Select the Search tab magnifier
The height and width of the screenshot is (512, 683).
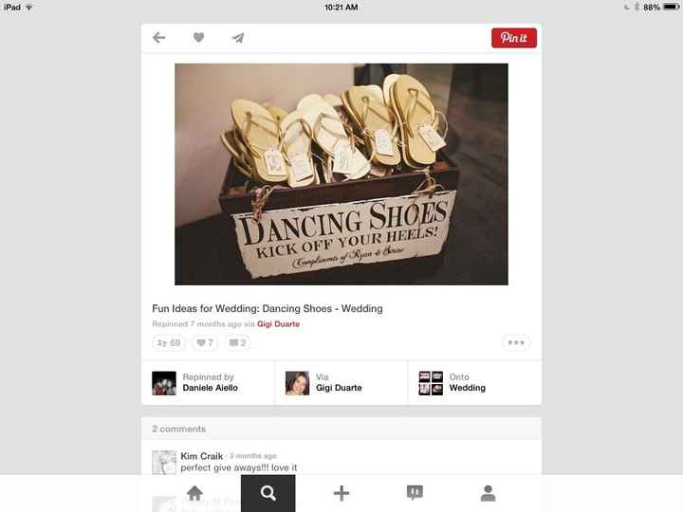(x=268, y=493)
